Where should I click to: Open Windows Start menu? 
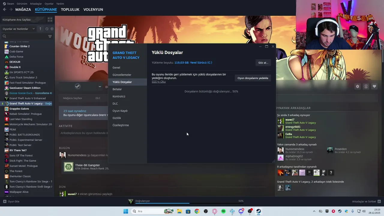(126, 211)
